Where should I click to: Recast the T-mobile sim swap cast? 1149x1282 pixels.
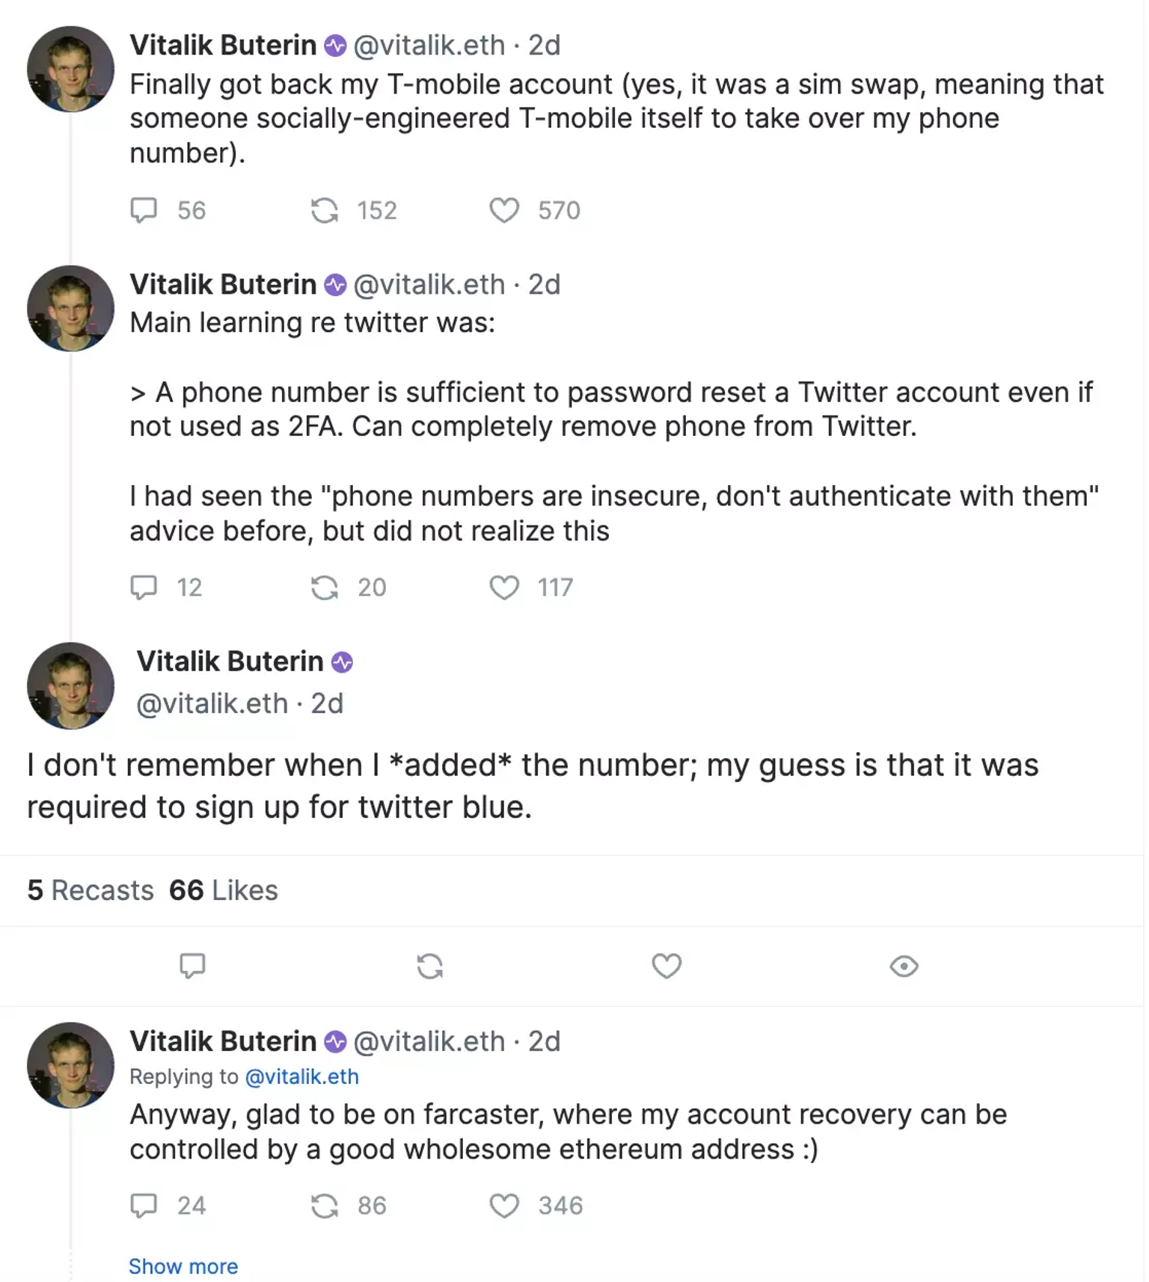pyautogui.click(x=324, y=210)
